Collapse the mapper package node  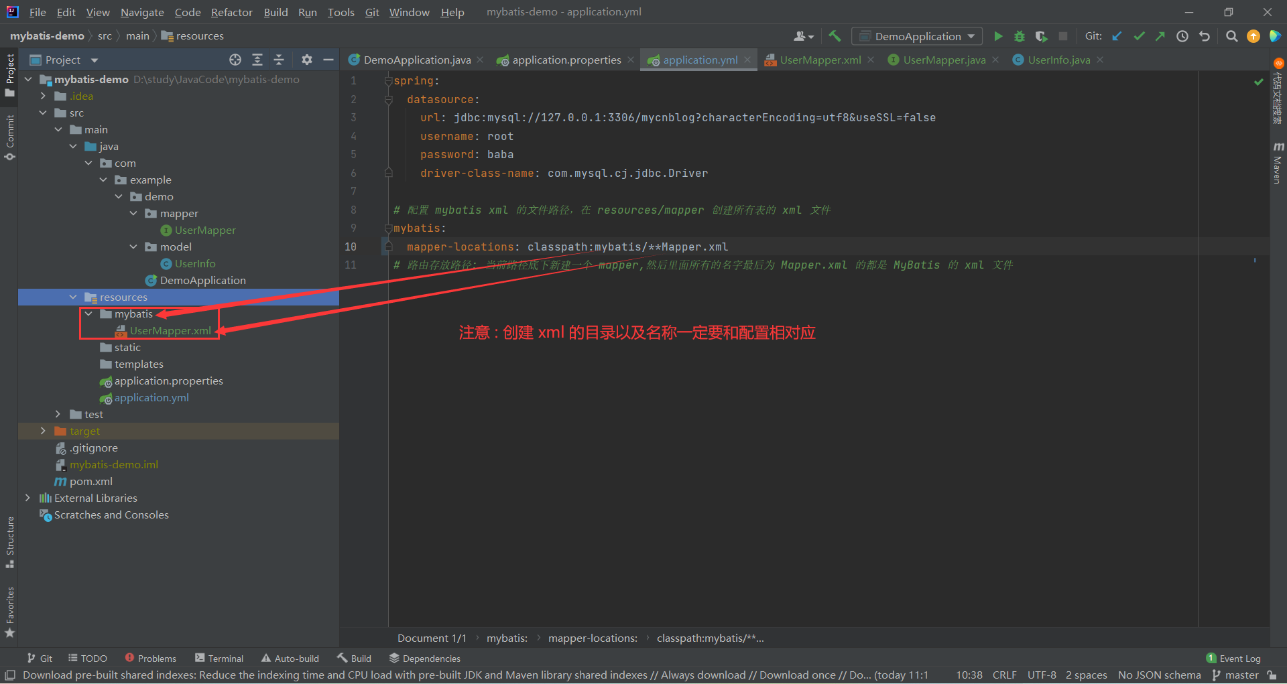point(133,213)
